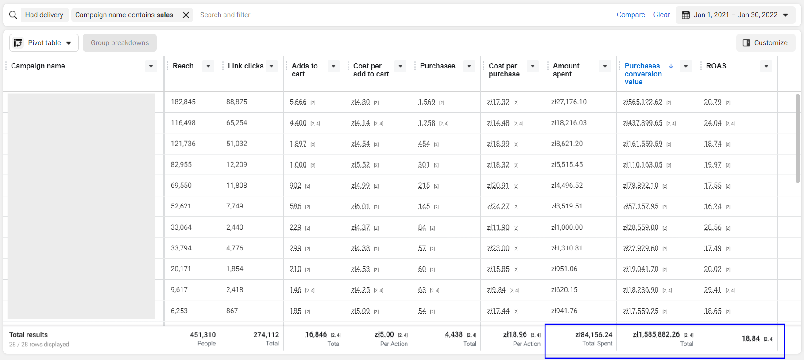Open the Link clicks column menu arrow

coord(271,66)
